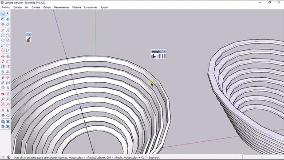Minimize the SketchUp window
This screenshot has height=160, width=284.
[x=260, y=2]
